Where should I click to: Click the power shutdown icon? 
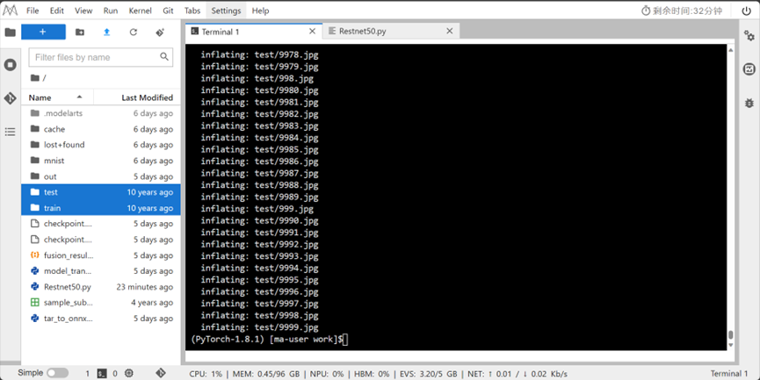coord(747,11)
